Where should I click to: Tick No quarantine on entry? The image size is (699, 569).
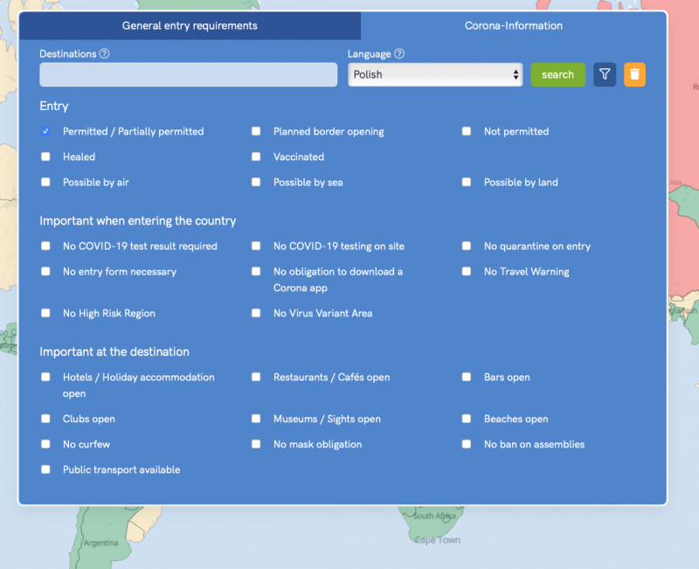coord(467,246)
